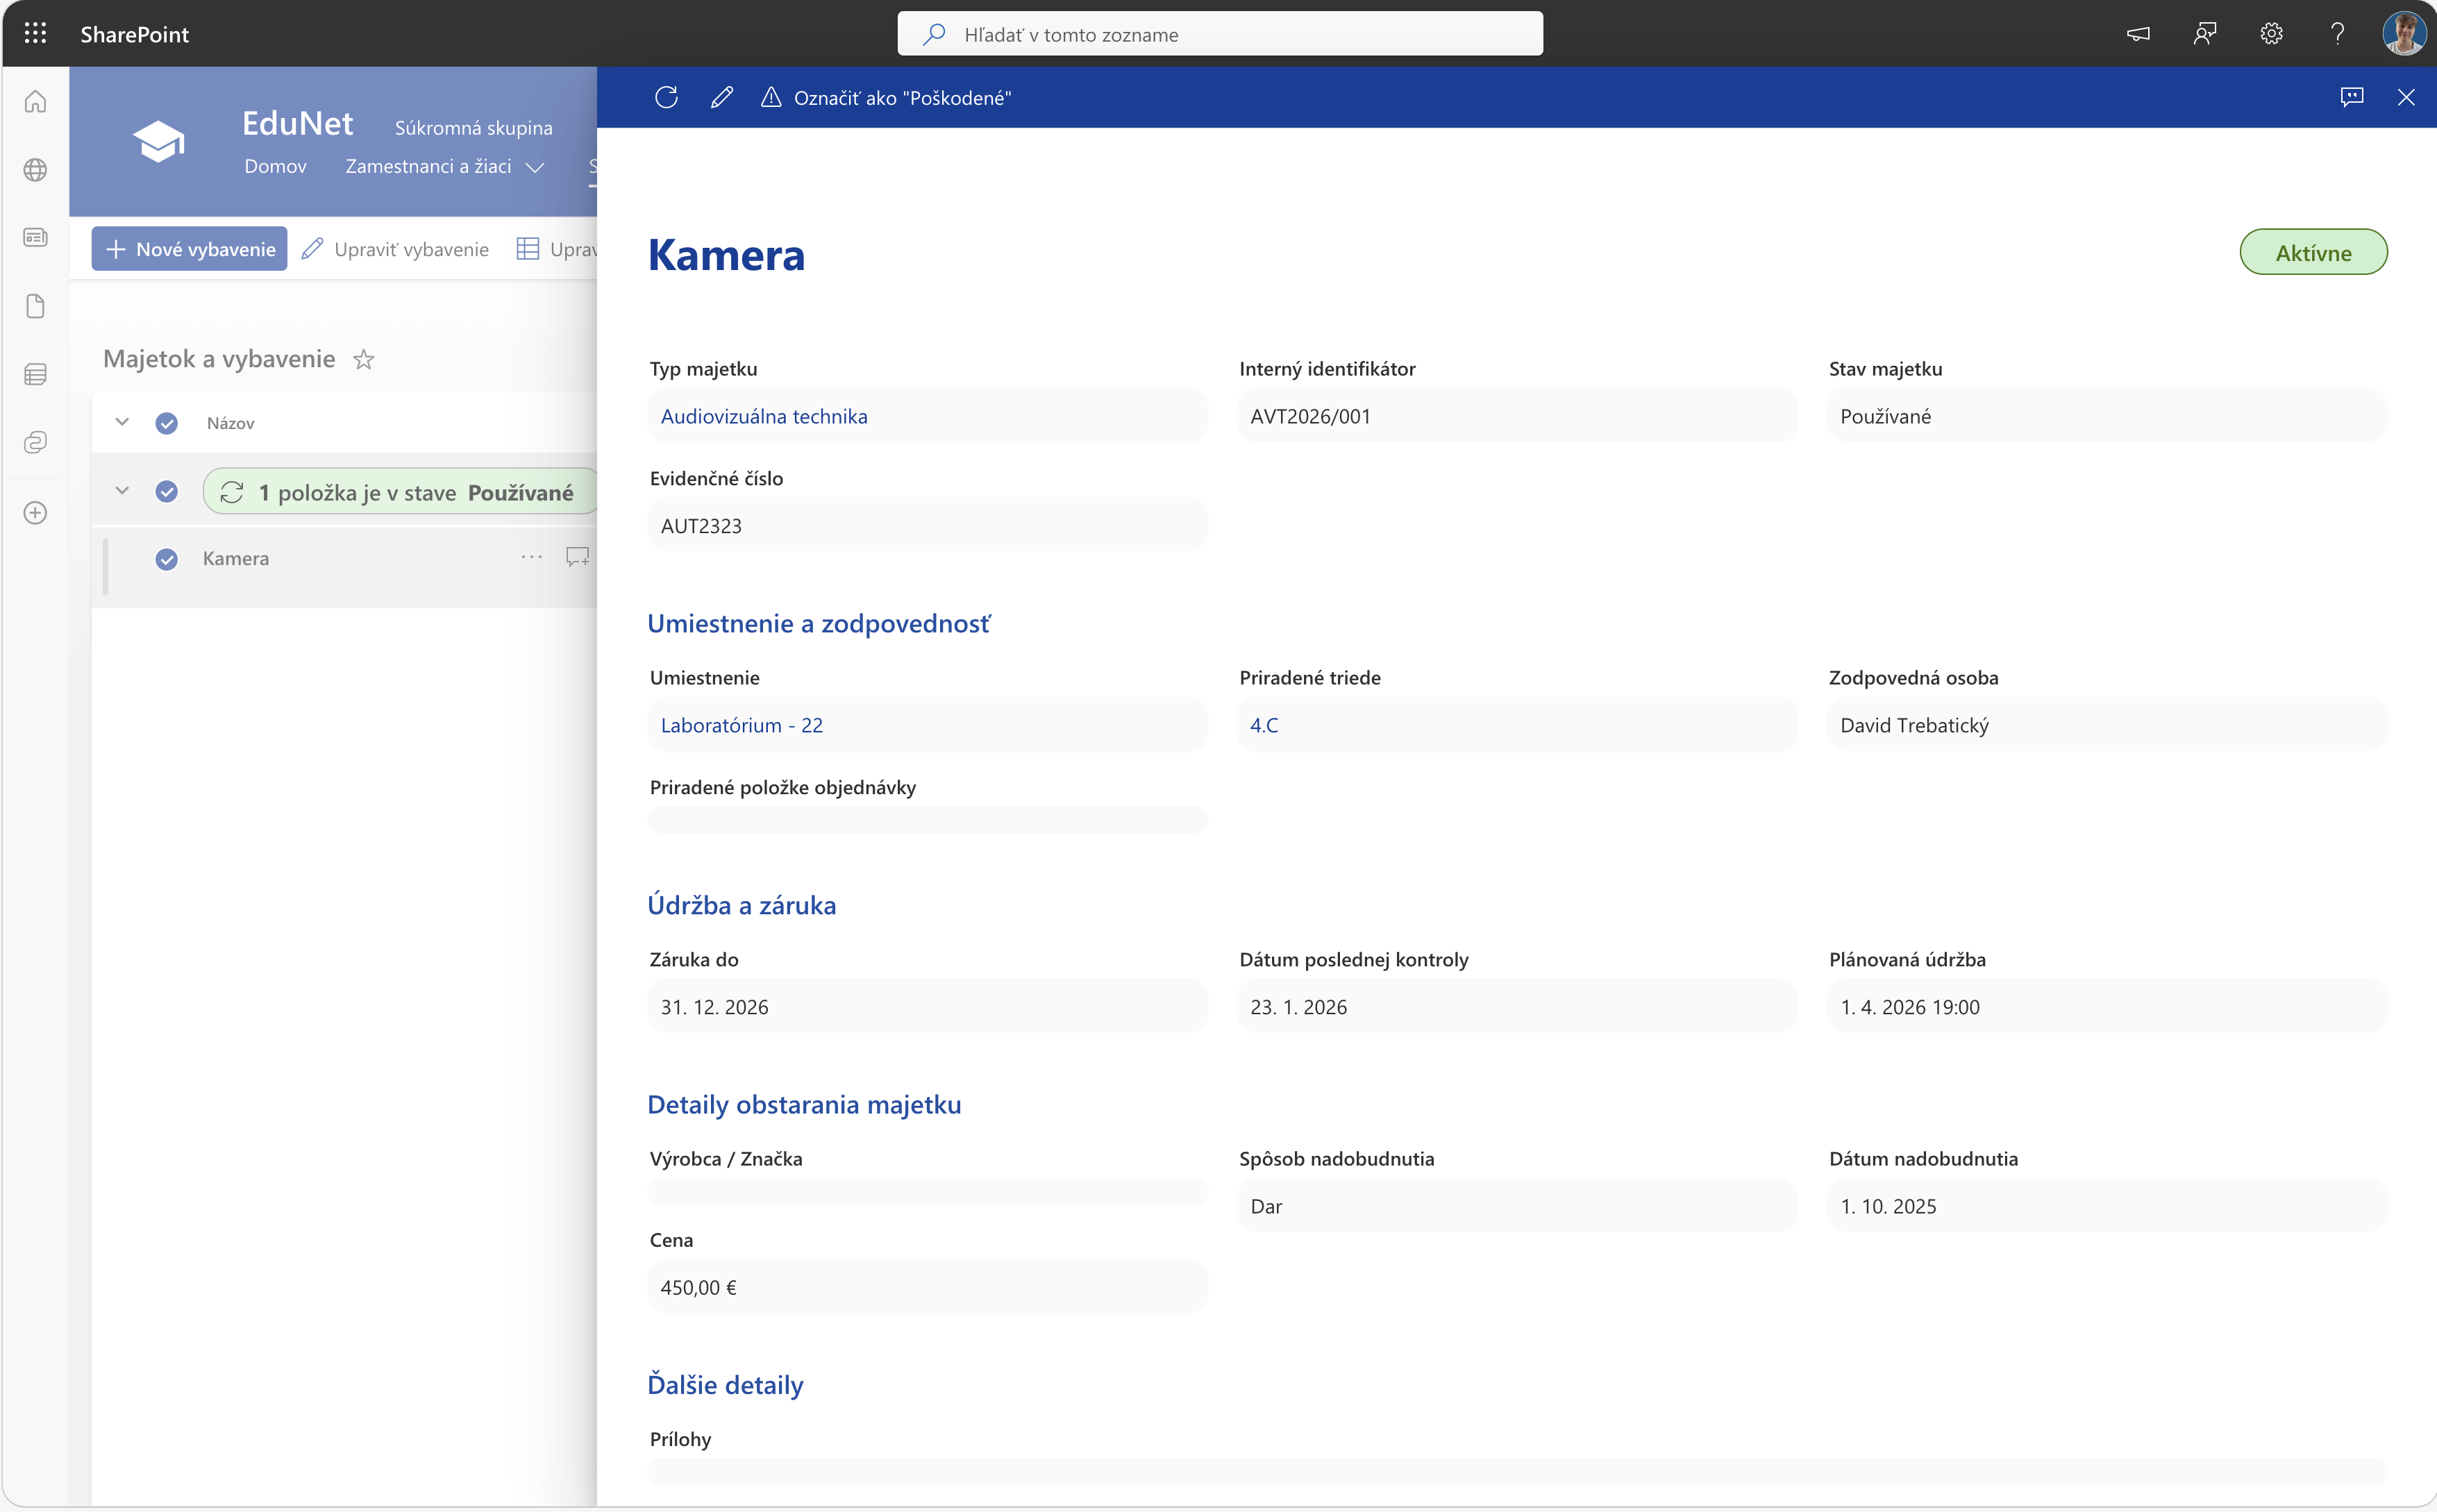
Task: Mark item as "Poškodené"
Action: (x=886, y=97)
